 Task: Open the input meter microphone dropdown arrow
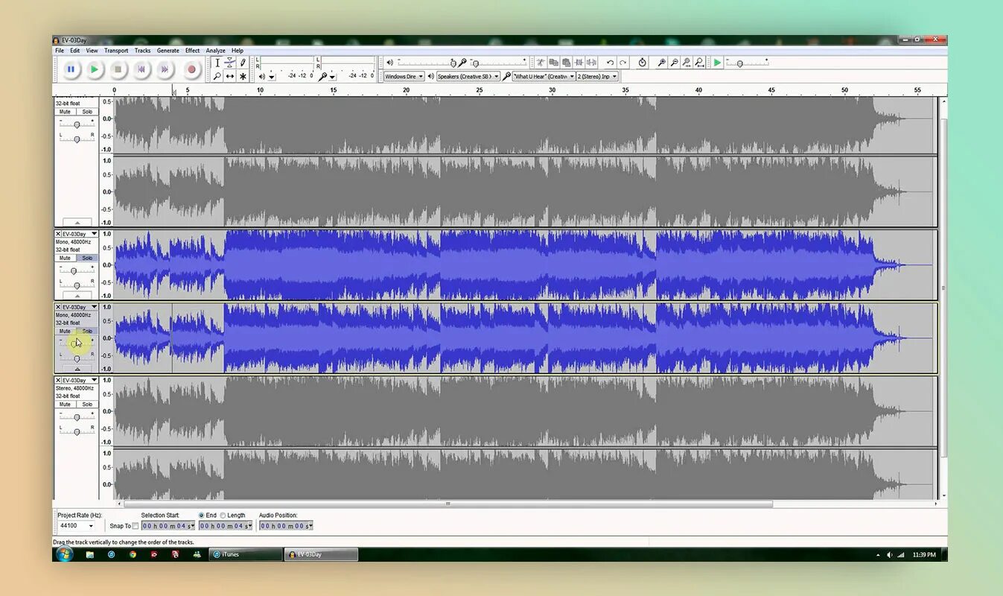tap(332, 76)
